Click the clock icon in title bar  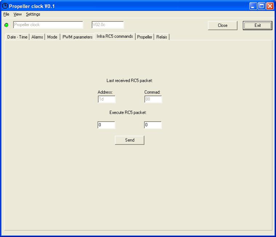pos(5,6)
